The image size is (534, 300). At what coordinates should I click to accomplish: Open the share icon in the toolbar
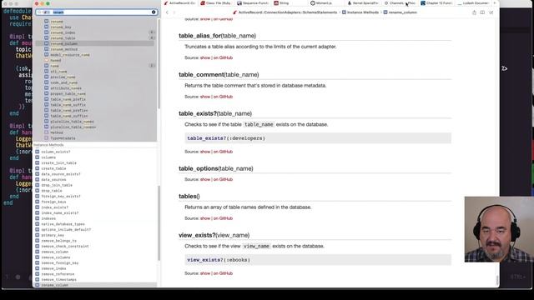[x=474, y=12]
